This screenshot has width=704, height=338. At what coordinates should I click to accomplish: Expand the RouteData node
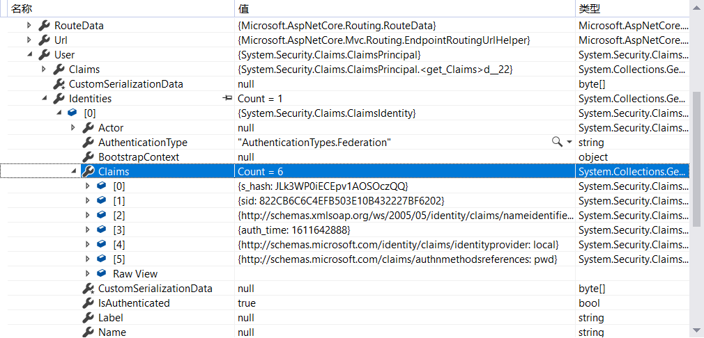[29, 26]
